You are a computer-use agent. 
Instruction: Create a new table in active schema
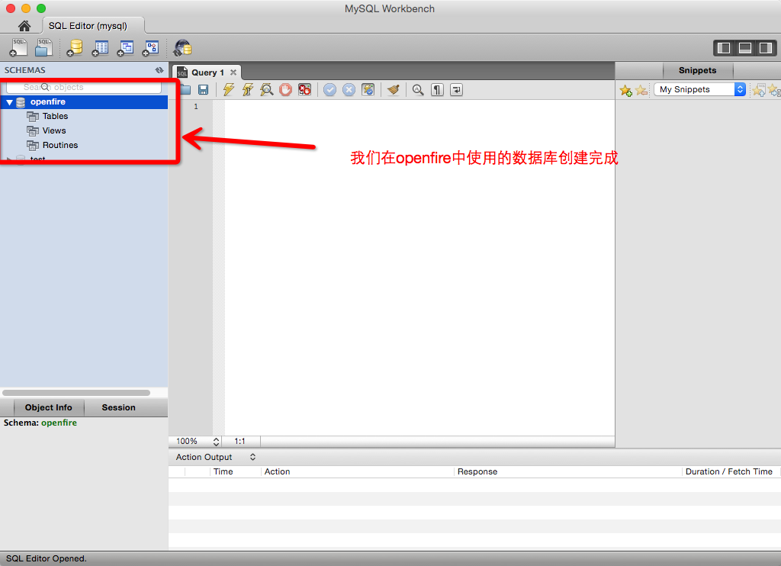click(x=100, y=48)
